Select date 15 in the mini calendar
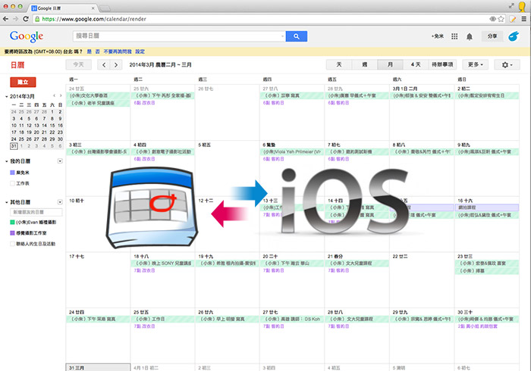The width and height of the screenshot is (531, 371). click(52, 126)
